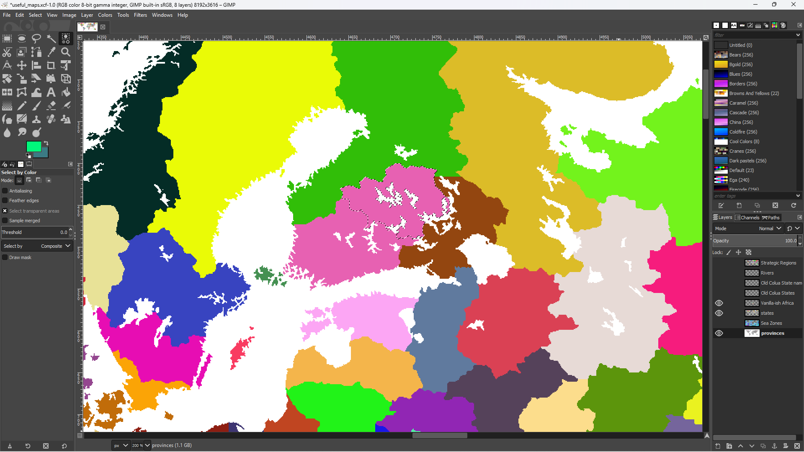The width and height of the screenshot is (804, 452).
Task: Activate the Crop tool
Action: coord(51,65)
